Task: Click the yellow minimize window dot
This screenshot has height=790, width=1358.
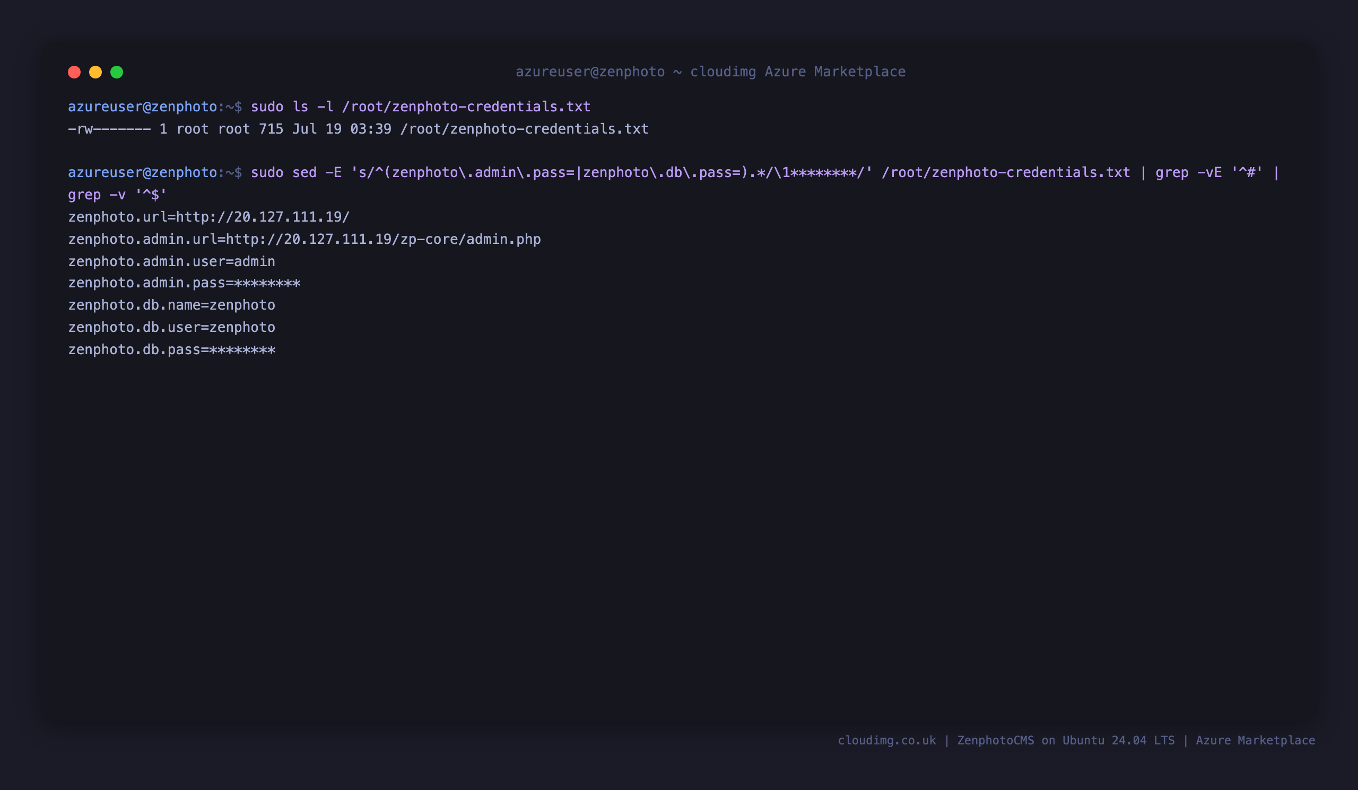Action: click(x=95, y=72)
